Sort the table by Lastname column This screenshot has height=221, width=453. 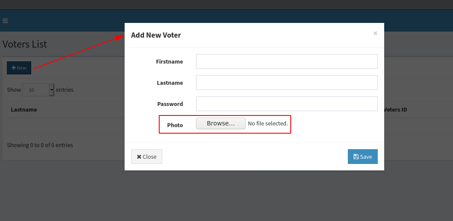(24, 109)
